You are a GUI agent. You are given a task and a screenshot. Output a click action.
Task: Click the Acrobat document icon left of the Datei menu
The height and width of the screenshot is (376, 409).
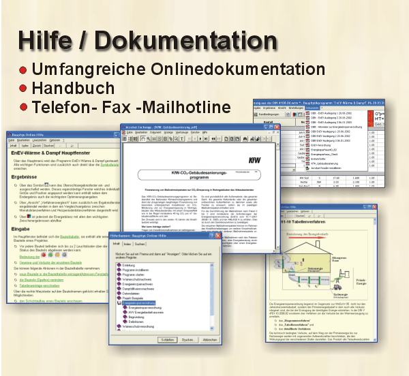click(x=123, y=132)
